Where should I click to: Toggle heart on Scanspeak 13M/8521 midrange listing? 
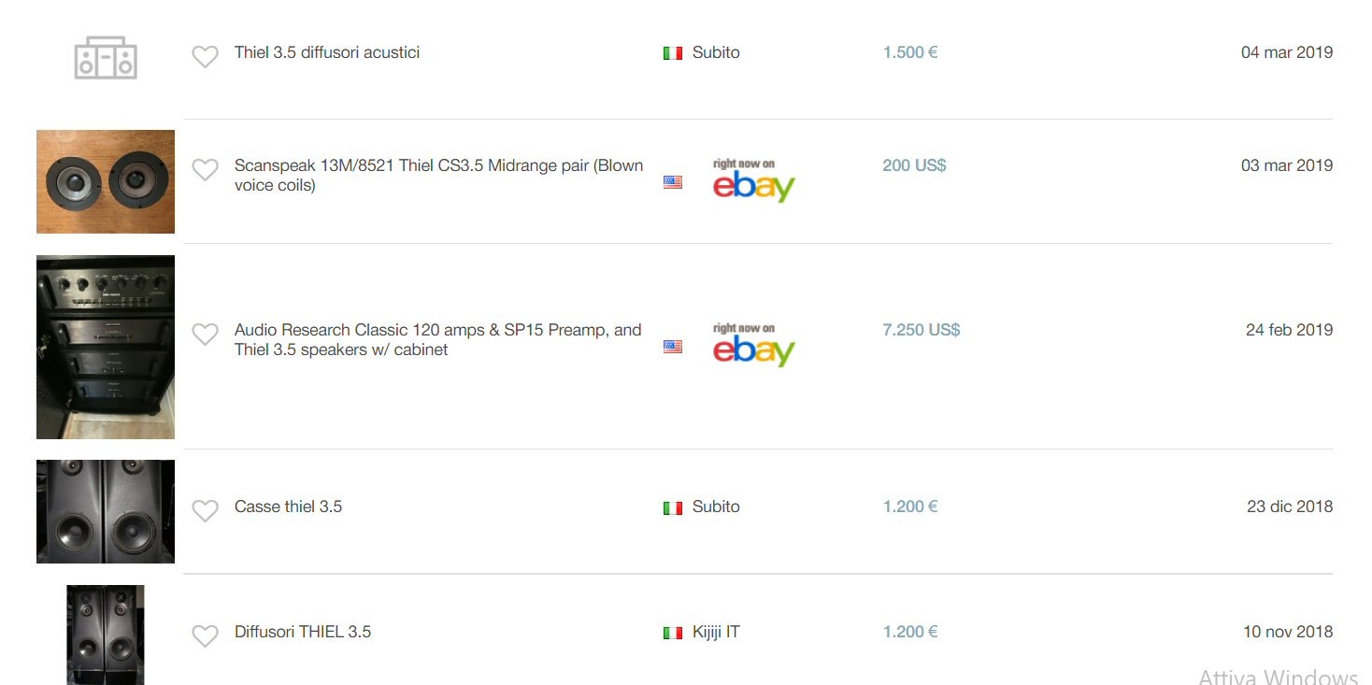[x=205, y=170]
